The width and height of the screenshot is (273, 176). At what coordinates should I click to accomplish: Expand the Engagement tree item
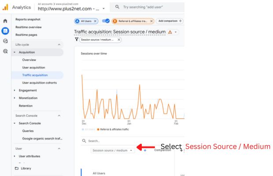pyautogui.click(x=15, y=90)
